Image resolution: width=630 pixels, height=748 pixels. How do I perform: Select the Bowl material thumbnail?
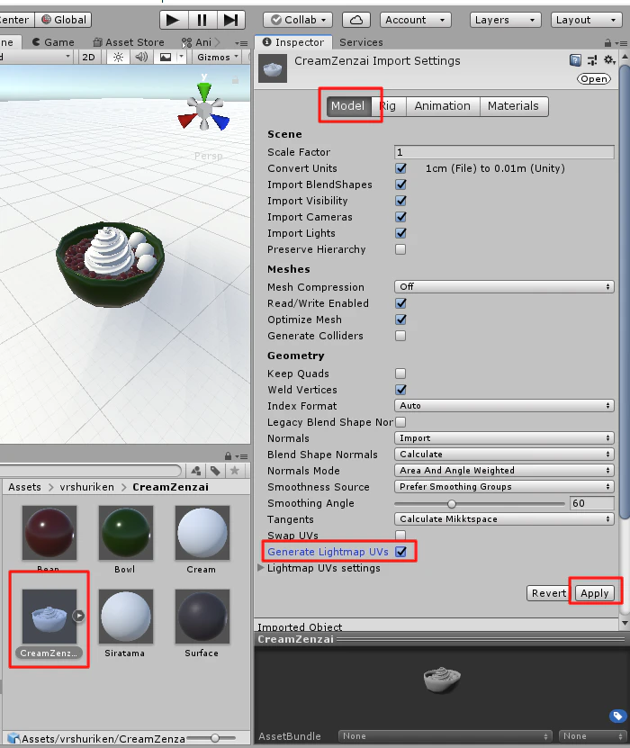click(x=126, y=533)
